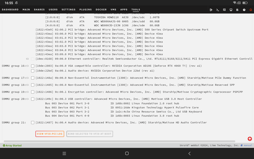Open the system log icon
The width and height of the screenshot is (254, 159).
(x=237, y=10)
